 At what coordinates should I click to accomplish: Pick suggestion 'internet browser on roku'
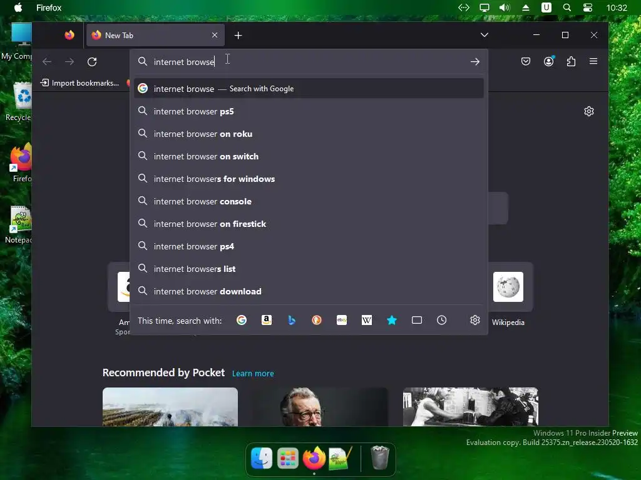coord(309,134)
